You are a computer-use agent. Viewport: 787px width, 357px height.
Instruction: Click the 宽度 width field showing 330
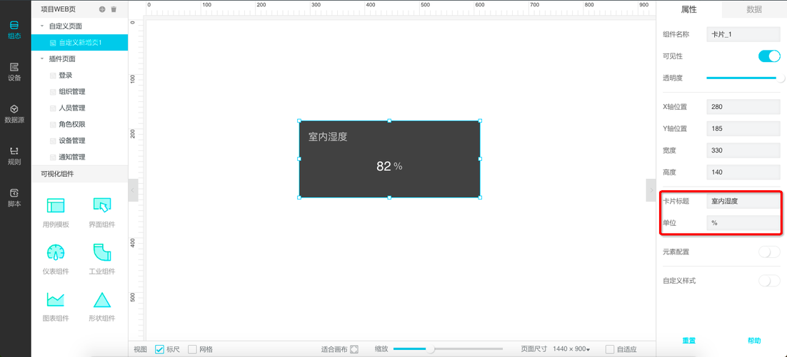coord(743,150)
